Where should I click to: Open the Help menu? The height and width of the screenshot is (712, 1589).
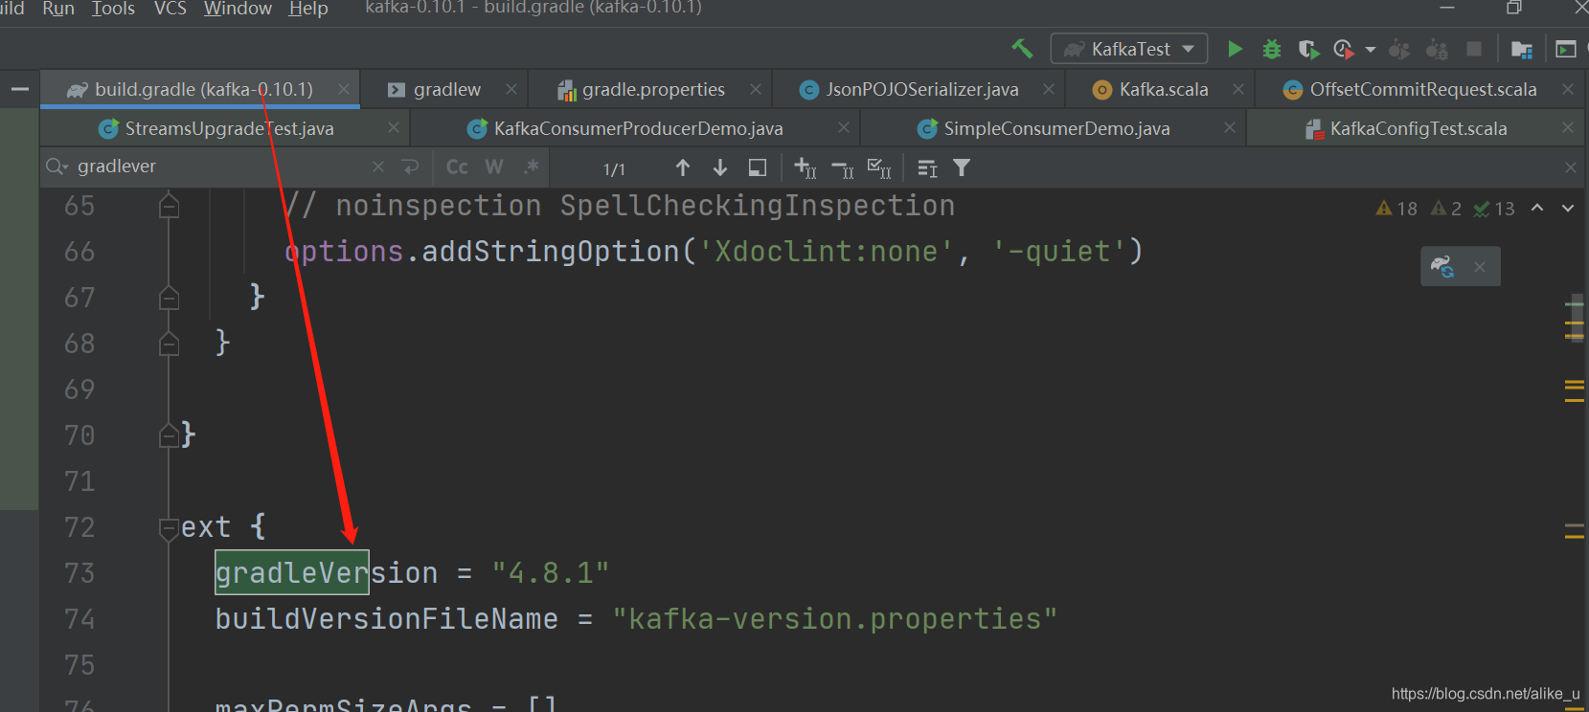(x=308, y=9)
